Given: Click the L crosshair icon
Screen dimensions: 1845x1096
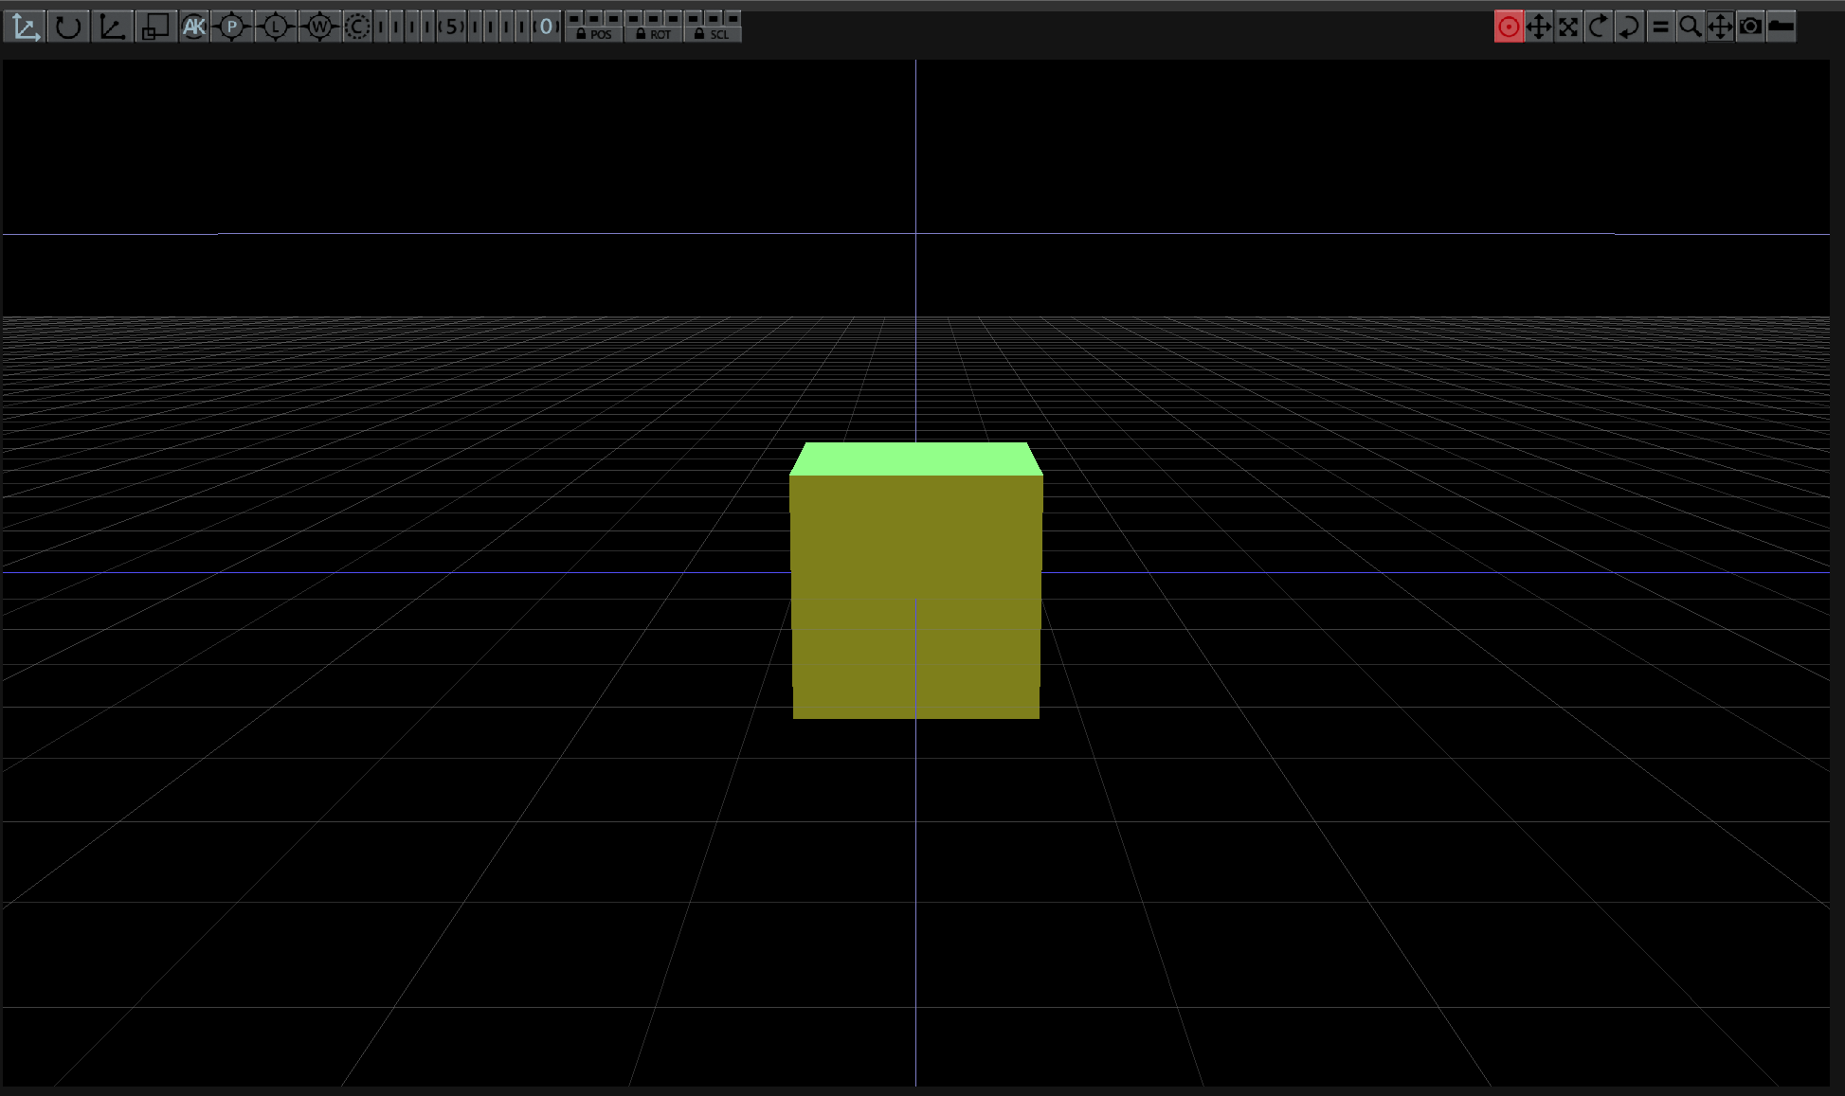Looking at the screenshot, I should pyautogui.click(x=276, y=27).
